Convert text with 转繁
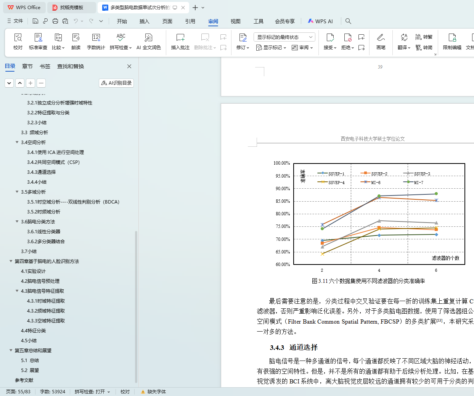The width and height of the screenshot is (474, 396). point(424,37)
